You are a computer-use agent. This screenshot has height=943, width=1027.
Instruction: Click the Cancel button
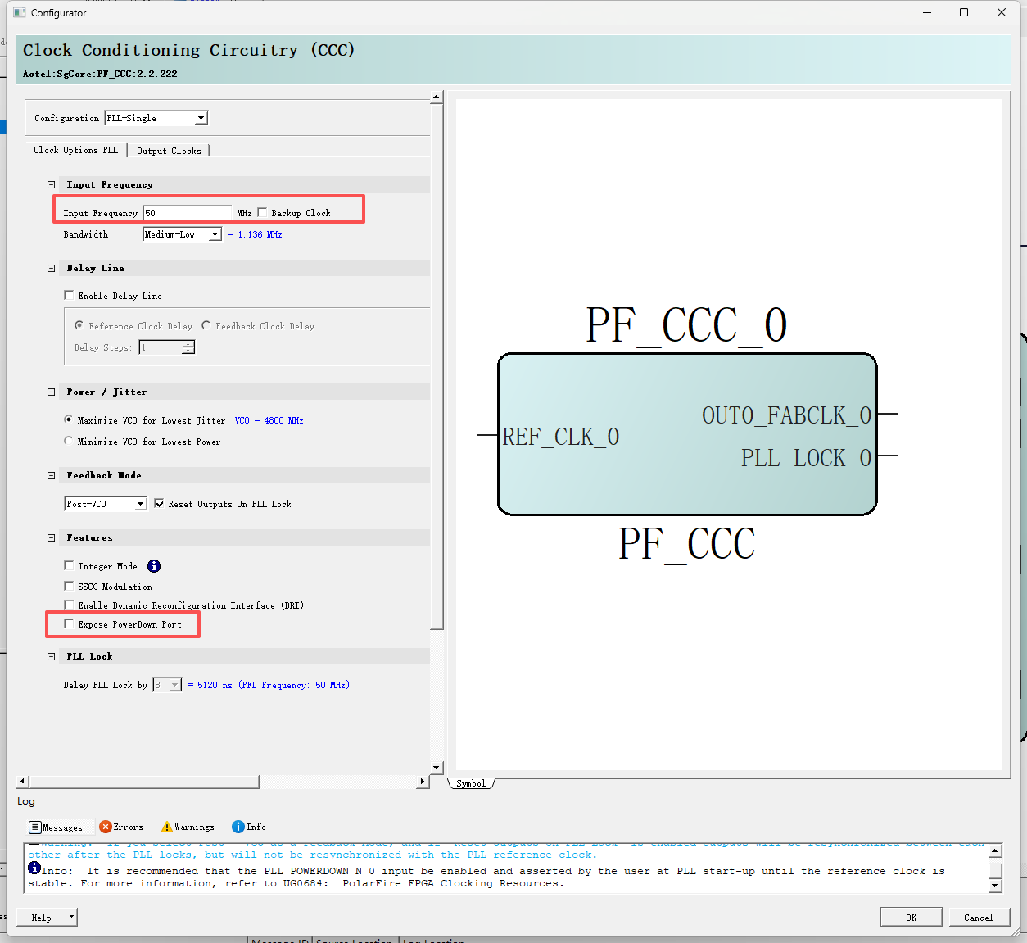coord(979,918)
